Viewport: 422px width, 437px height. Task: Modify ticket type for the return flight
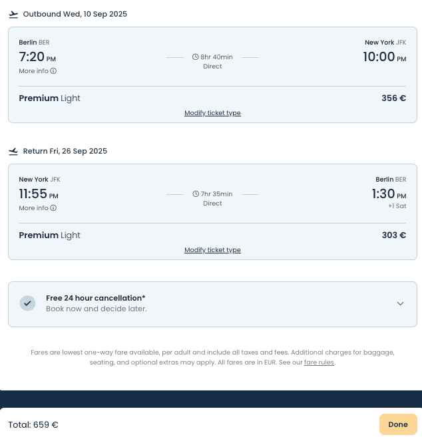coord(212,250)
